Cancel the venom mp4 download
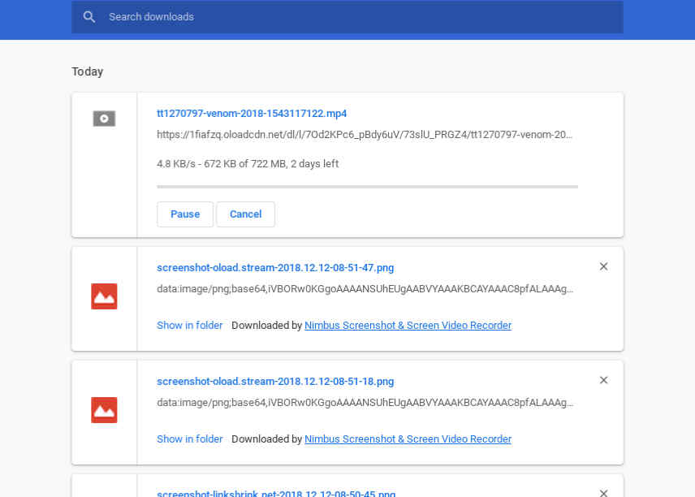 [x=245, y=214]
